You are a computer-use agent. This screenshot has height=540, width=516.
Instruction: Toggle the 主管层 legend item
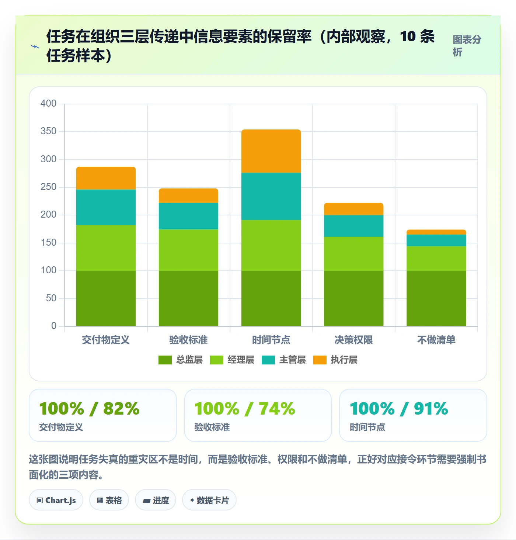click(x=284, y=360)
